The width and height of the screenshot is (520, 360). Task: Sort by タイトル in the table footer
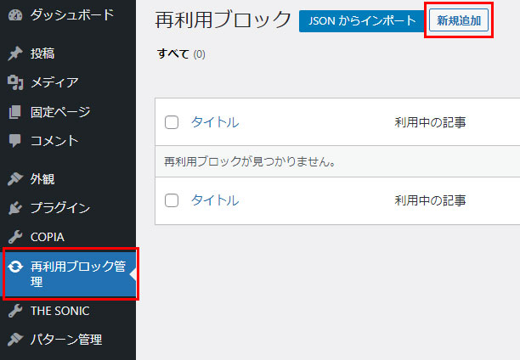[215, 200]
